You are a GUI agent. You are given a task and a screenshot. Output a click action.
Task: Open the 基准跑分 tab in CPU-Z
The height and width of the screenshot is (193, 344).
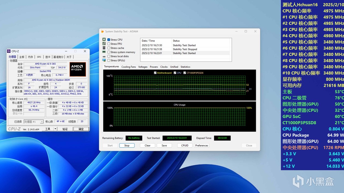pyautogui.click(x=58, y=57)
